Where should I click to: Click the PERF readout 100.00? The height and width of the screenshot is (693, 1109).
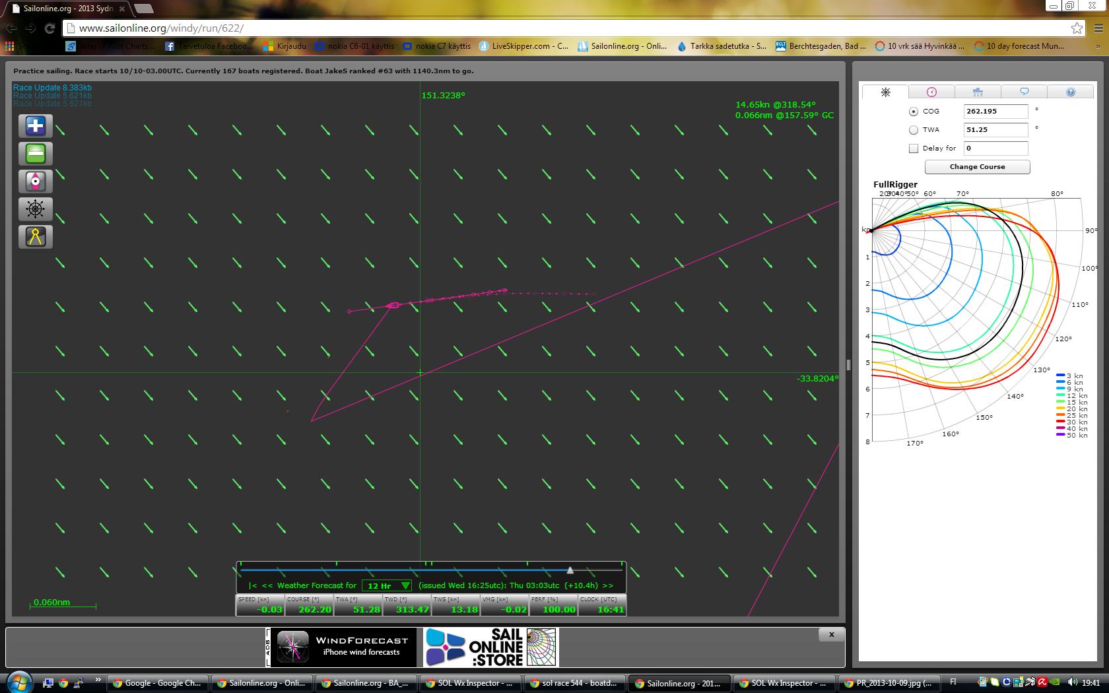click(553, 605)
